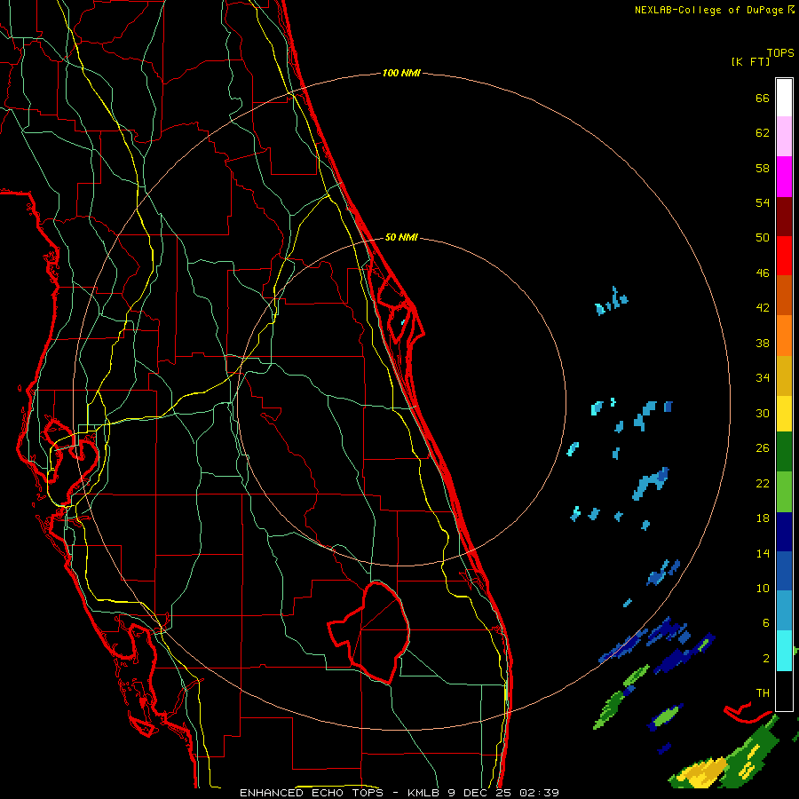Select the 50 NMI range ring label
Image resolution: width=799 pixels, height=799 pixels.
click(401, 237)
